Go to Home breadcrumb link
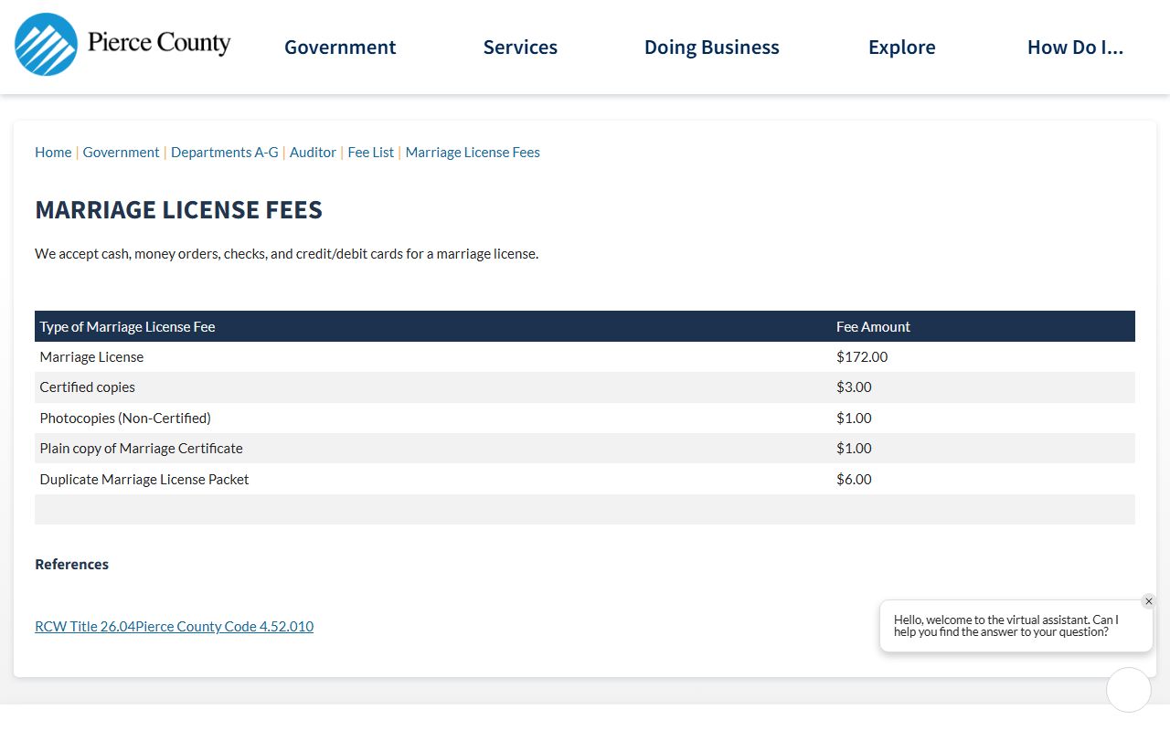1170x731 pixels. click(53, 153)
